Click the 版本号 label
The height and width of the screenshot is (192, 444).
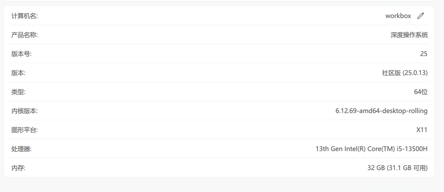pos(21,54)
